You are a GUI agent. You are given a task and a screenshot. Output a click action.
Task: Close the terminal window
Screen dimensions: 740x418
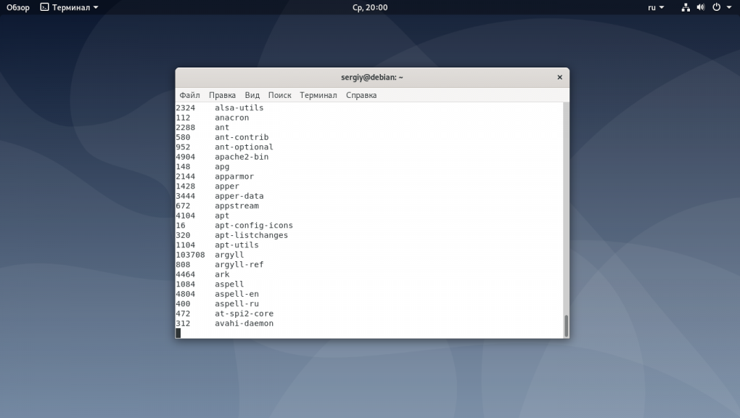(559, 77)
